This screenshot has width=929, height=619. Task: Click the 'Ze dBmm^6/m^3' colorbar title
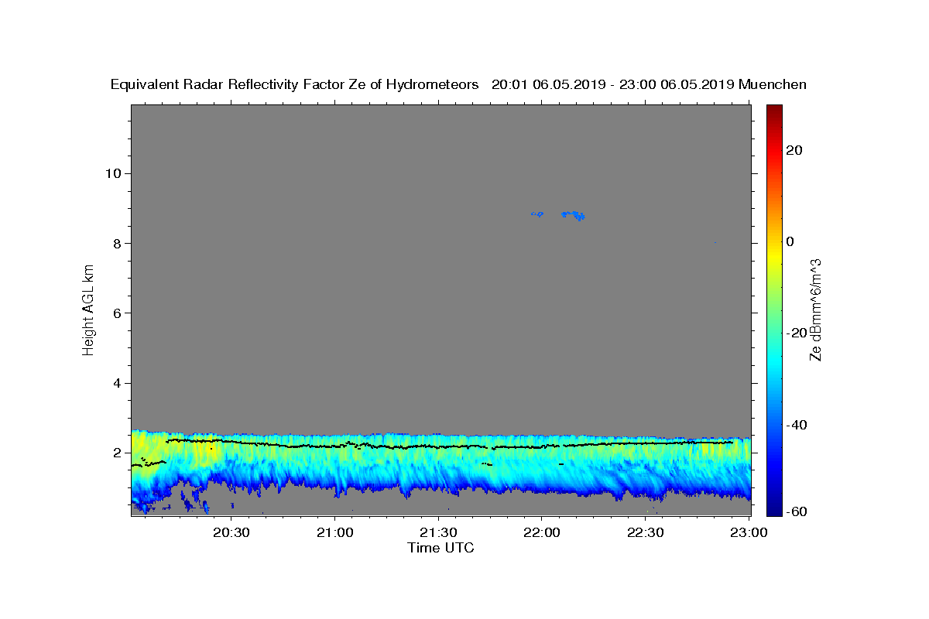point(815,309)
